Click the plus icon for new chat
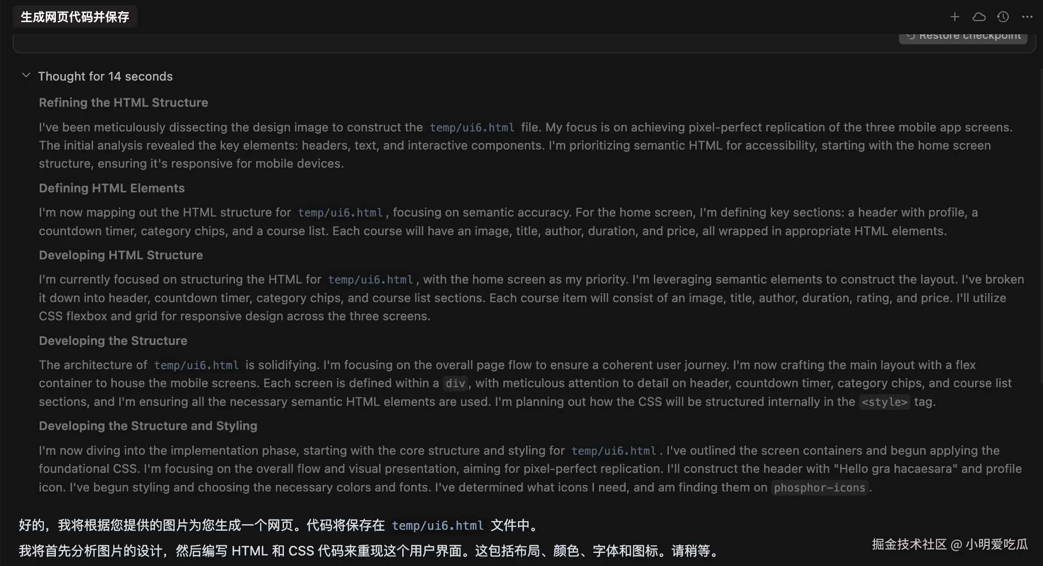 click(954, 17)
